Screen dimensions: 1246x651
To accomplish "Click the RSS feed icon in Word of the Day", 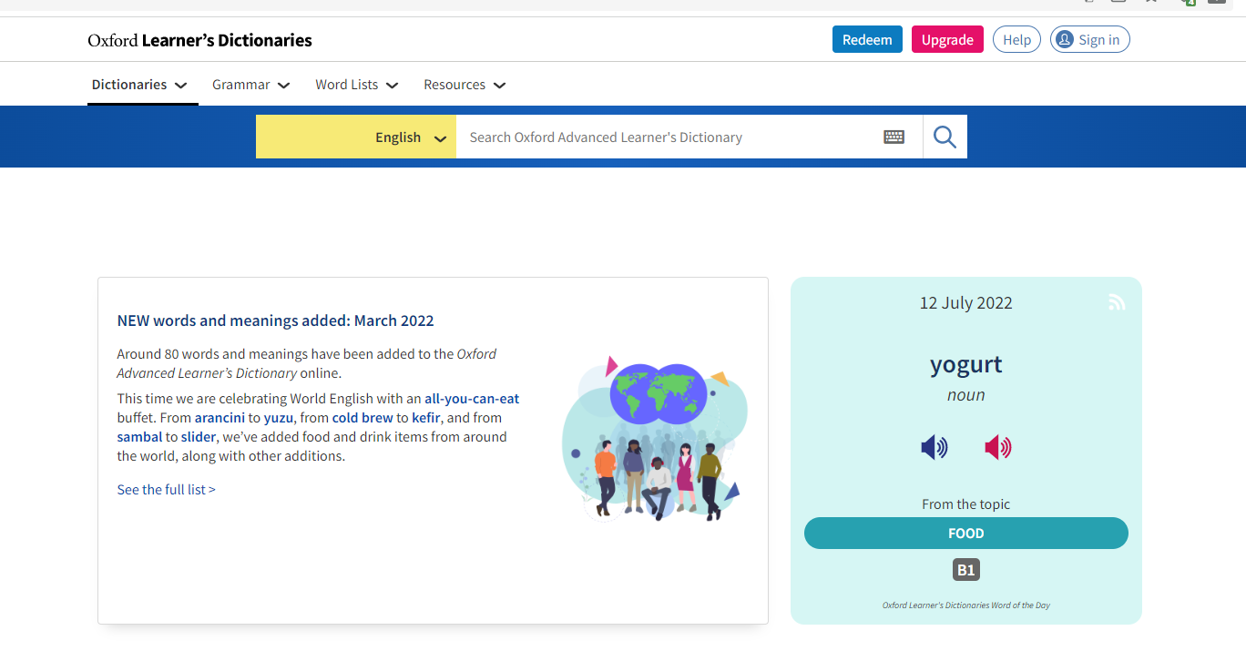I will [1117, 302].
